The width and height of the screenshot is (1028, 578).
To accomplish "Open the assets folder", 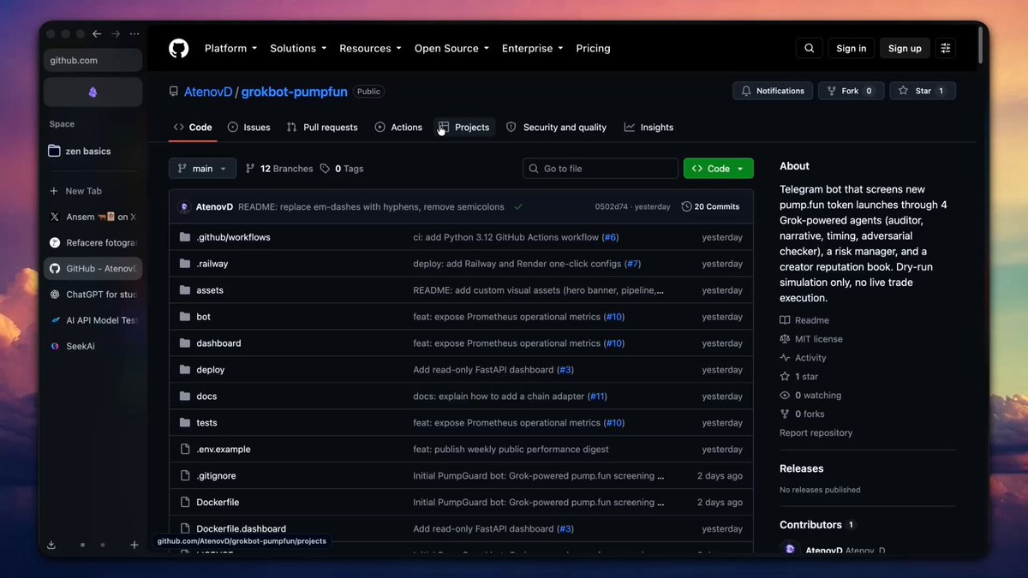I will (x=210, y=290).
